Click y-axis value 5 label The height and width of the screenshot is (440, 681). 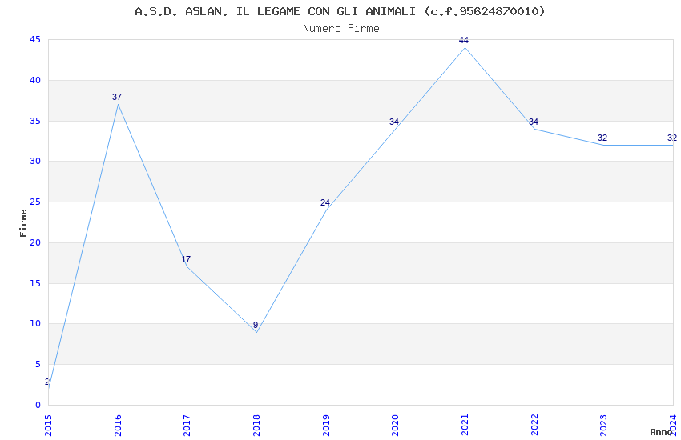click(x=38, y=365)
